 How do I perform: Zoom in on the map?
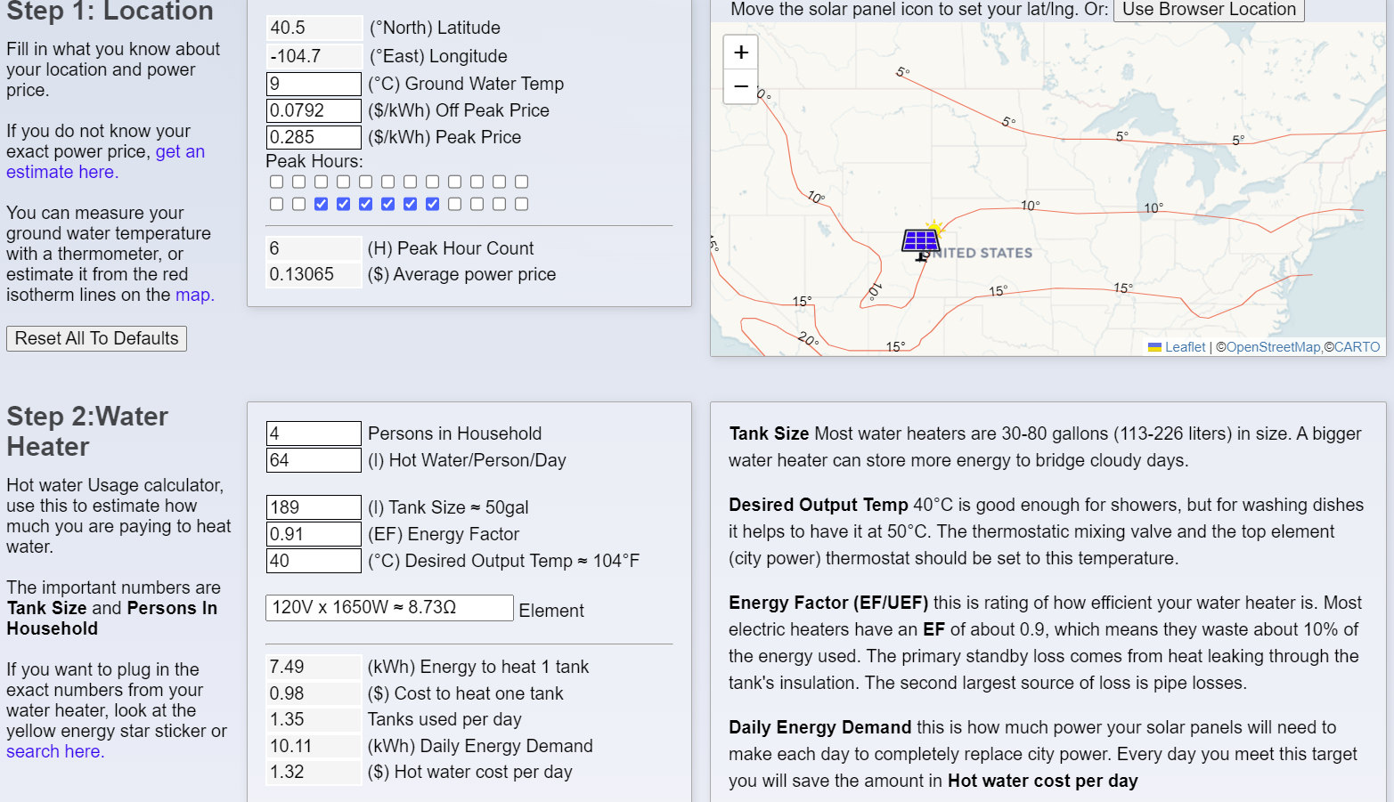(740, 53)
